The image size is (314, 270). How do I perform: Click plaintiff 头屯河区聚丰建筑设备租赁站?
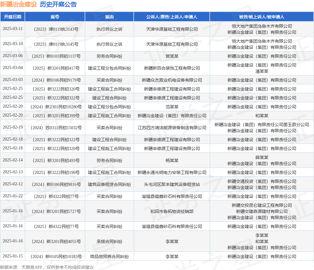click(x=172, y=185)
